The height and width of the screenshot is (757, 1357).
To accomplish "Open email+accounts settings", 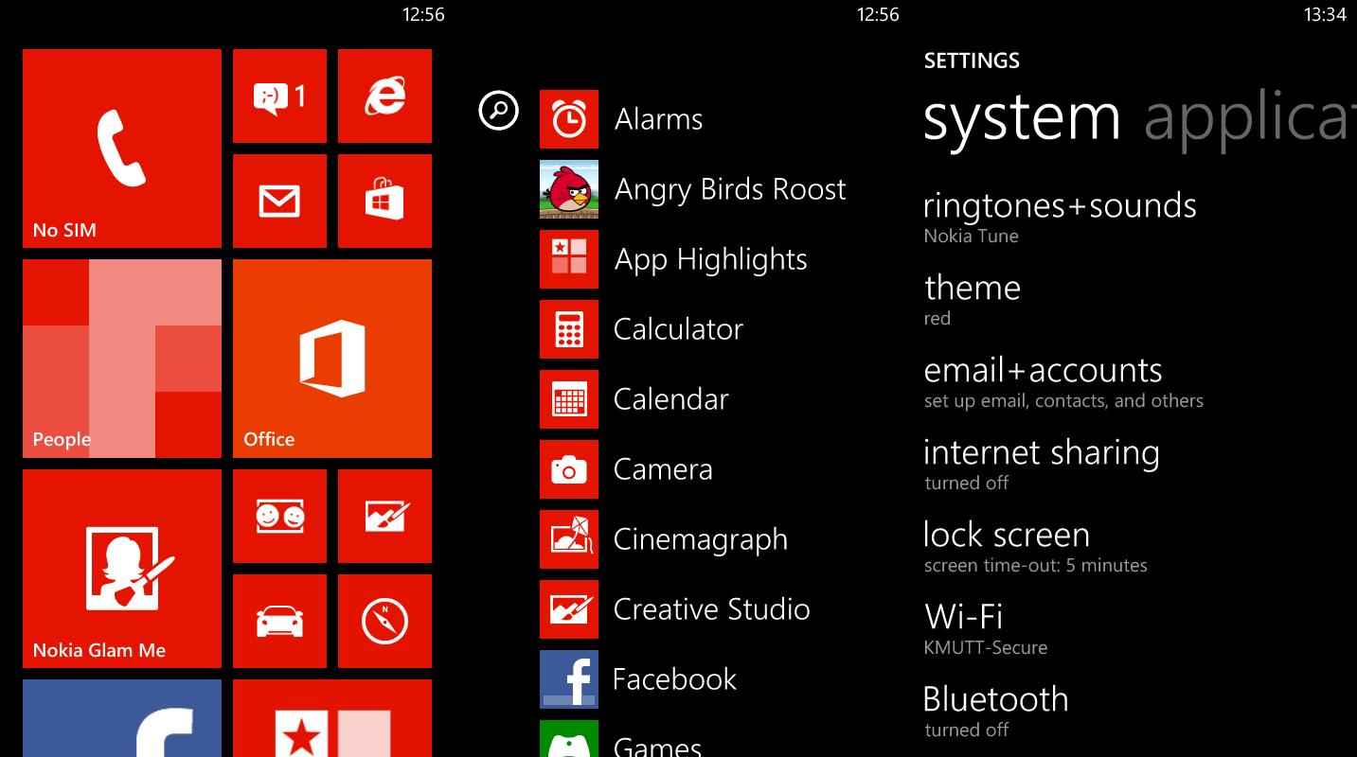I will 1063,381.
